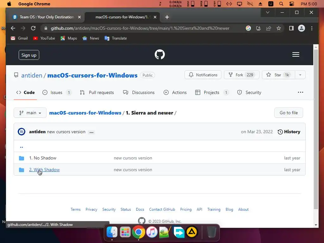Click the site lock icon in the address bar
Viewport: 324px width, 243px height.
[x=46, y=28]
